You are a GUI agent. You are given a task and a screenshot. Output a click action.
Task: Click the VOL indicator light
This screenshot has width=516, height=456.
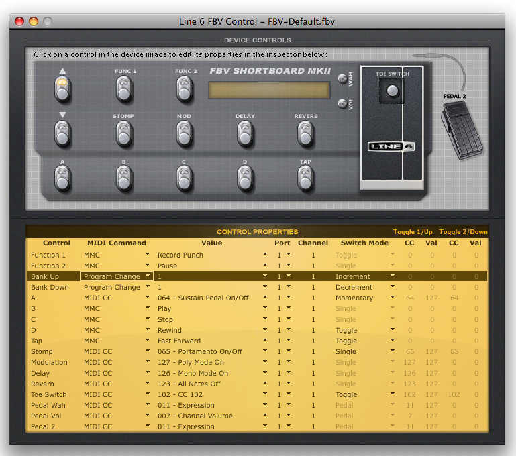tap(343, 103)
